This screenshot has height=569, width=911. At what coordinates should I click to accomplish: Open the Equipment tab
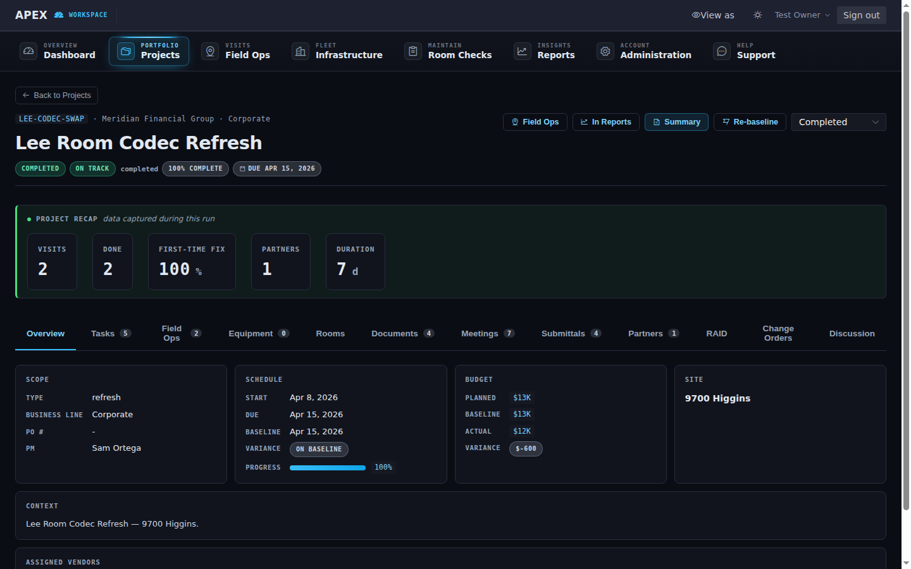259,334
